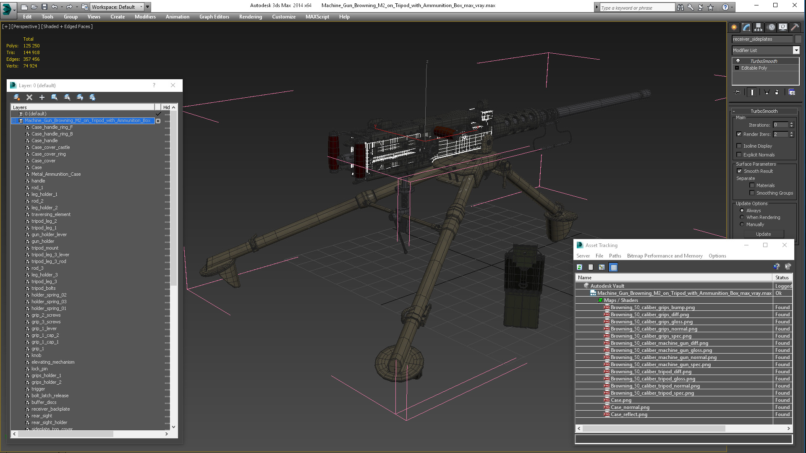Select the Manually update radio button
The height and width of the screenshot is (453, 806).
click(742, 224)
